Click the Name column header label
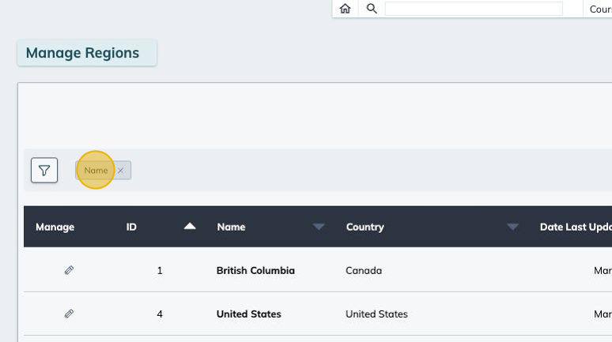This screenshot has width=612, height=342. 231,227
